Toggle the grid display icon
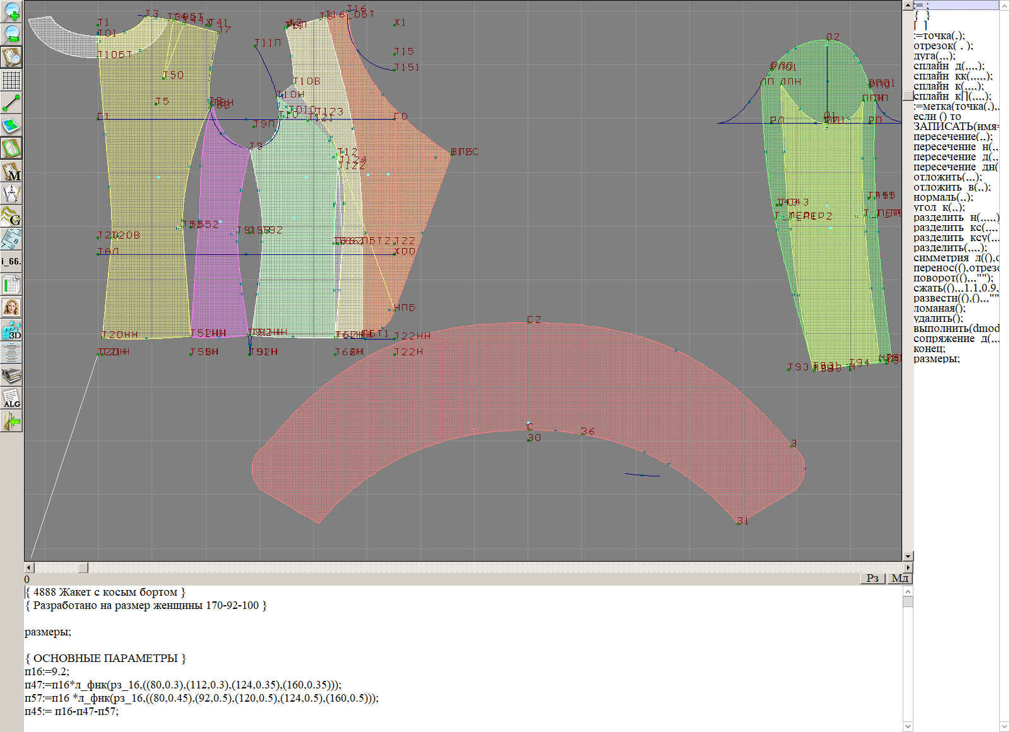This screenshot has width=1010, height=732. coord(11,80)
